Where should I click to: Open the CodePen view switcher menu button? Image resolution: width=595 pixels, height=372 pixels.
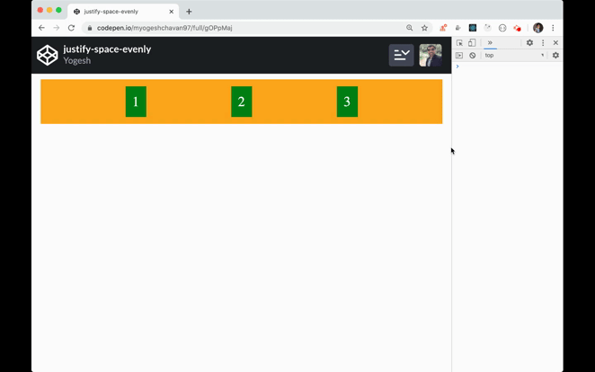click(401, 56)
